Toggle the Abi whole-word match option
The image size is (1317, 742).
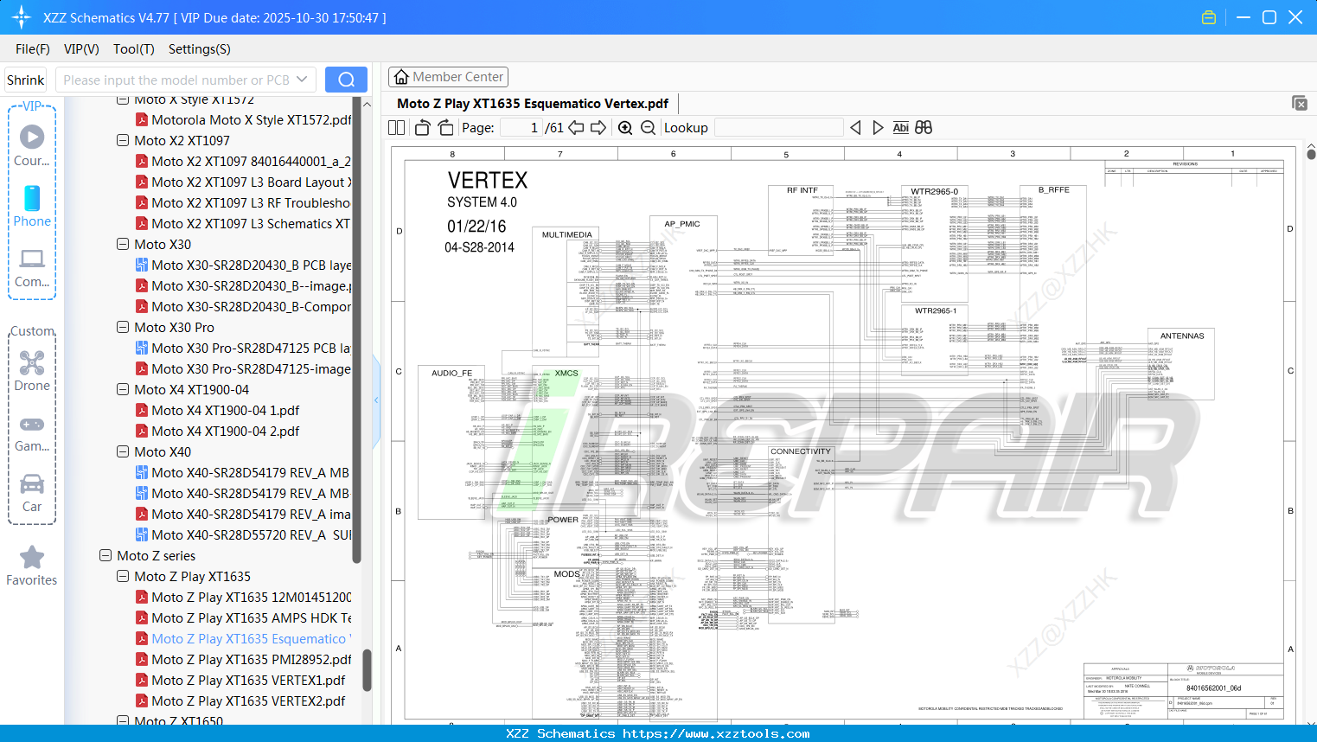coord(900,128)
